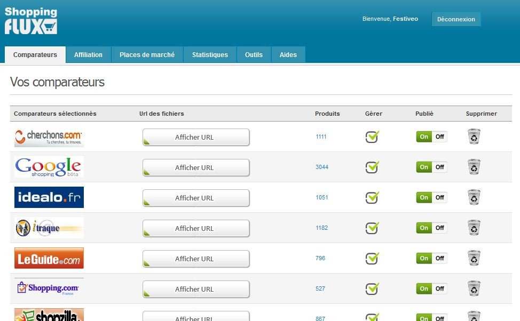Switch to the Places de marché tab
Screen dimensions: 520x321
147,55
